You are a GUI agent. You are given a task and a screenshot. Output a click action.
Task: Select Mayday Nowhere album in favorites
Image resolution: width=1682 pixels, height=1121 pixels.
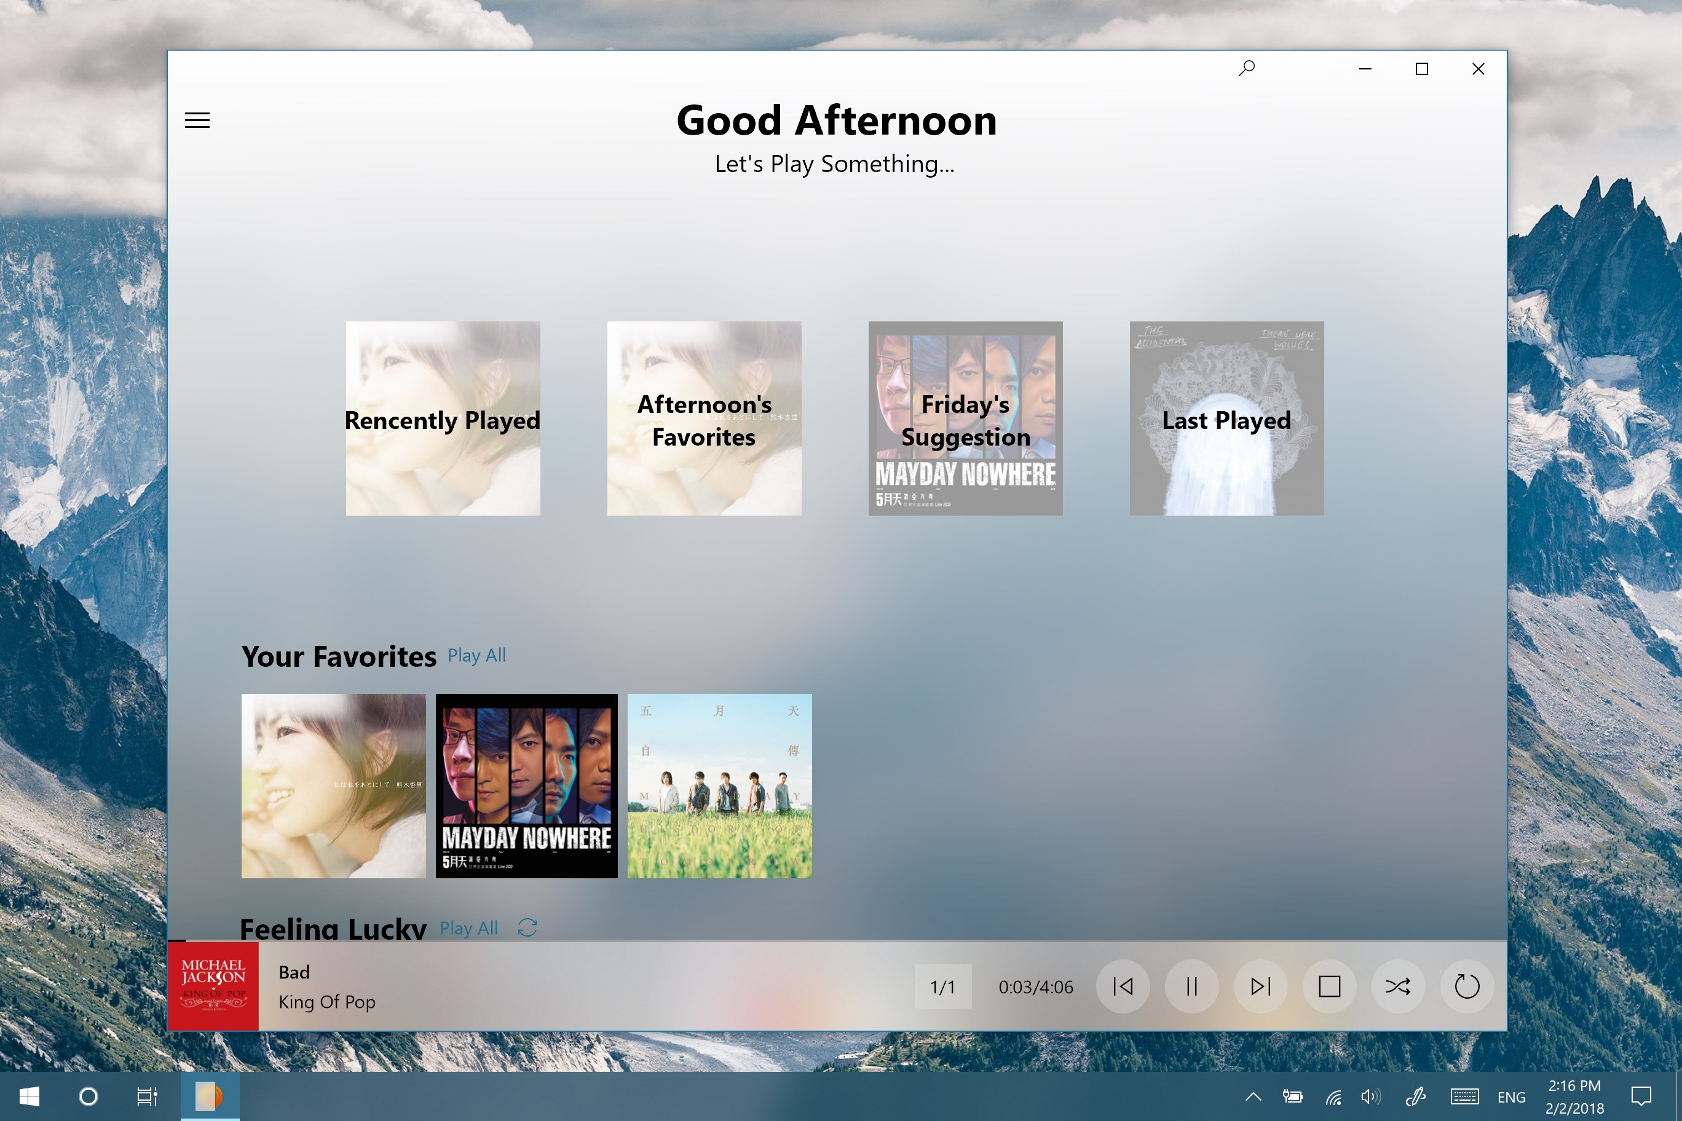click(x=526, y=785)
